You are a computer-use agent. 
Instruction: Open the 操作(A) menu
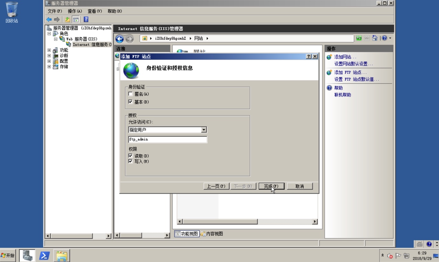tap(75, 11)
